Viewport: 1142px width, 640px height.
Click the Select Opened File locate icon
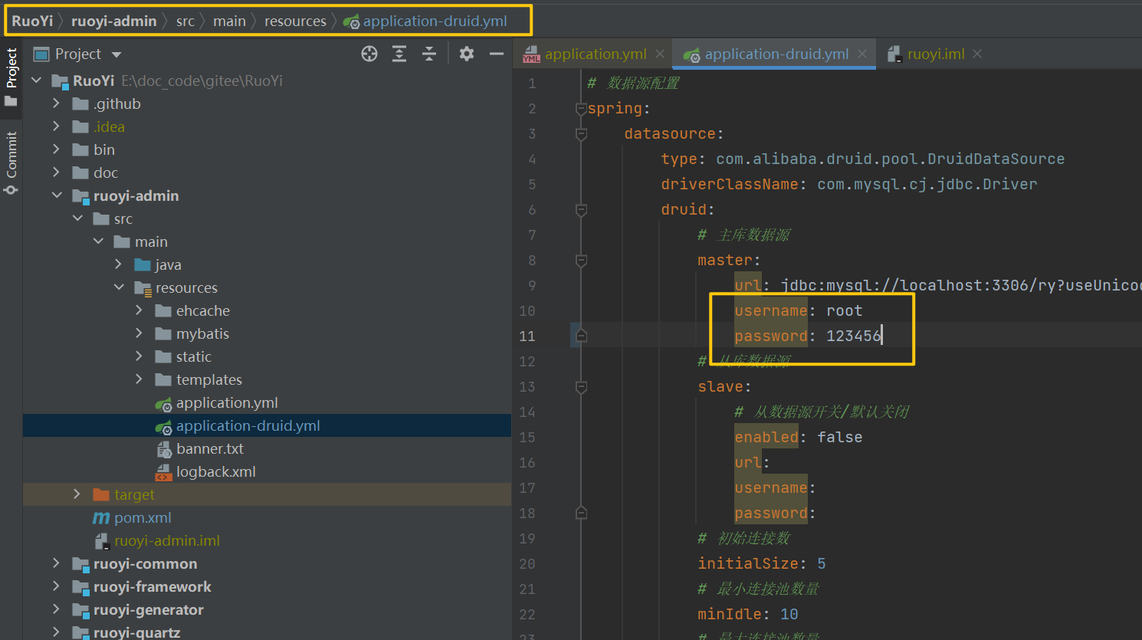click(369, 54)
